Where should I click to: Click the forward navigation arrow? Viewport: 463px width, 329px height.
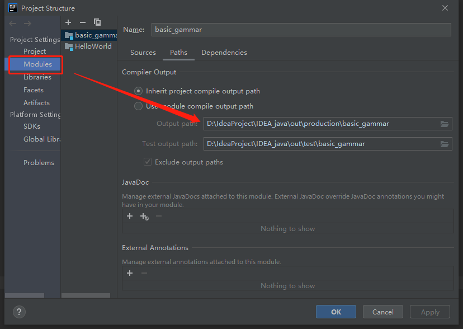(27, 23)
